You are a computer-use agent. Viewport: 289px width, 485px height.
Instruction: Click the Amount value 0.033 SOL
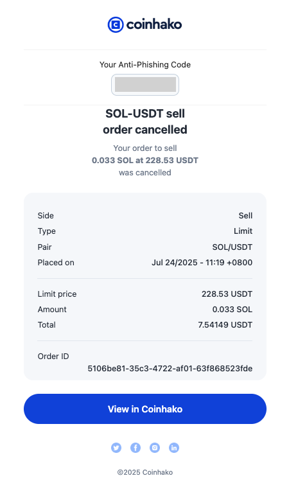(x=232, y=310)
